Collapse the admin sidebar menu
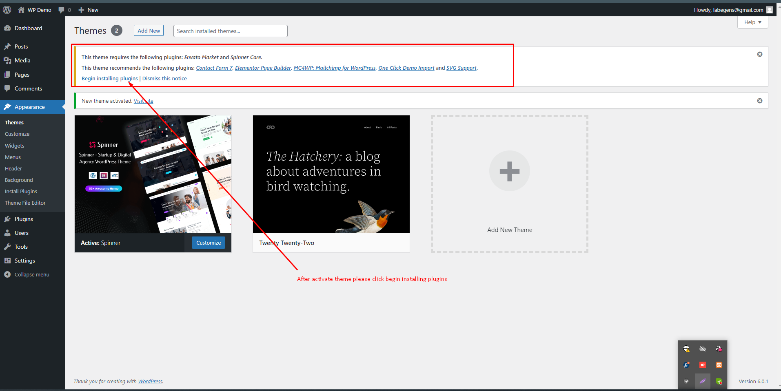The image size is (781, 391). (33, 274)
